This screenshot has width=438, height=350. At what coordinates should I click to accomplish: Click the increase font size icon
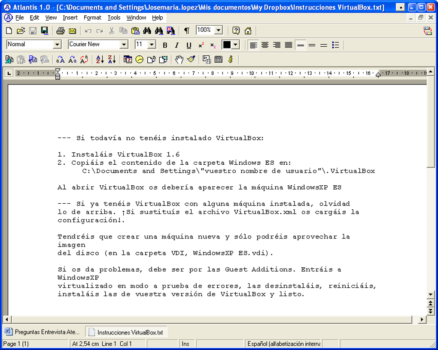pos(61,59)
